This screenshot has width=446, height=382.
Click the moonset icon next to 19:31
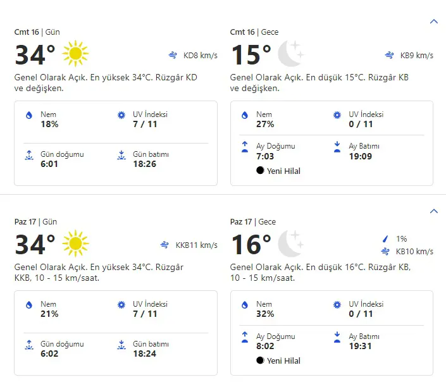point(337,336)
